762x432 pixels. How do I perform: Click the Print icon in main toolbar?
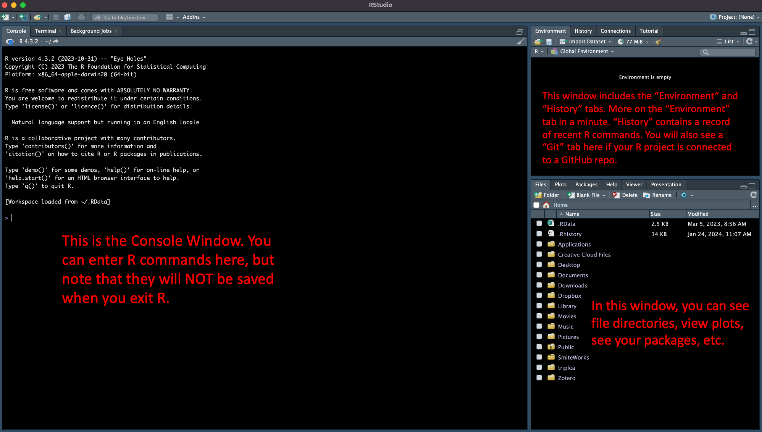(81, 17)
